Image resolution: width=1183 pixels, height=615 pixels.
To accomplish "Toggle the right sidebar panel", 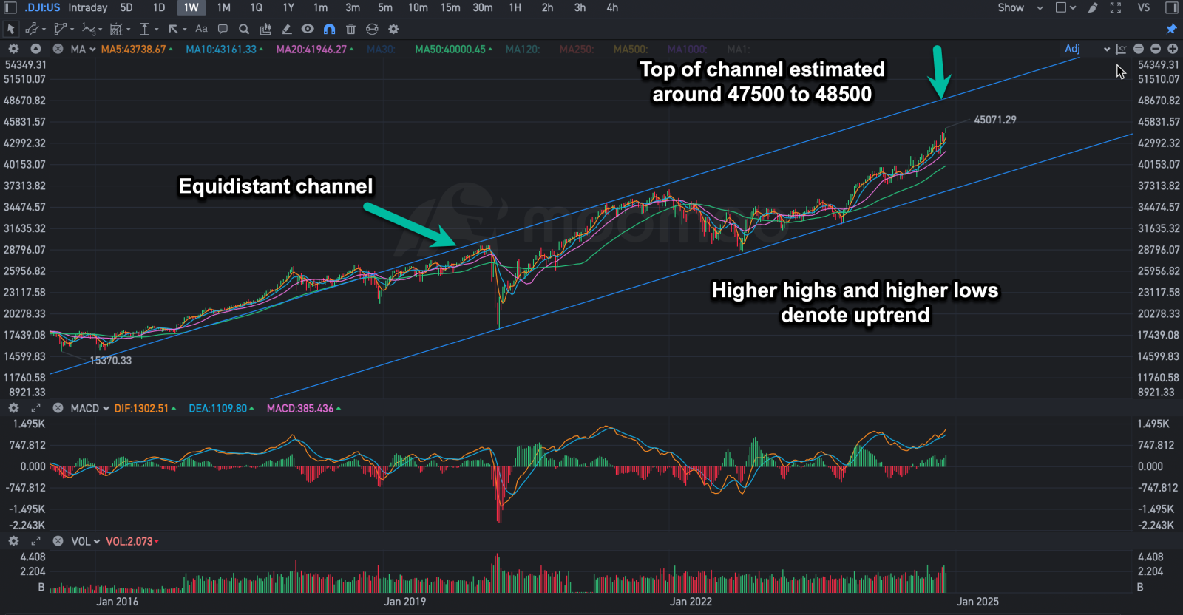I will coord(1171,7).
